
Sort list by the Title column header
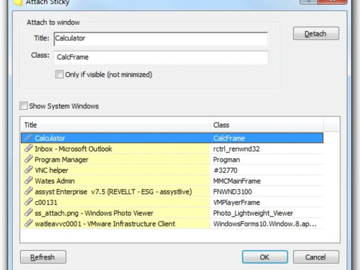(115, 125)
